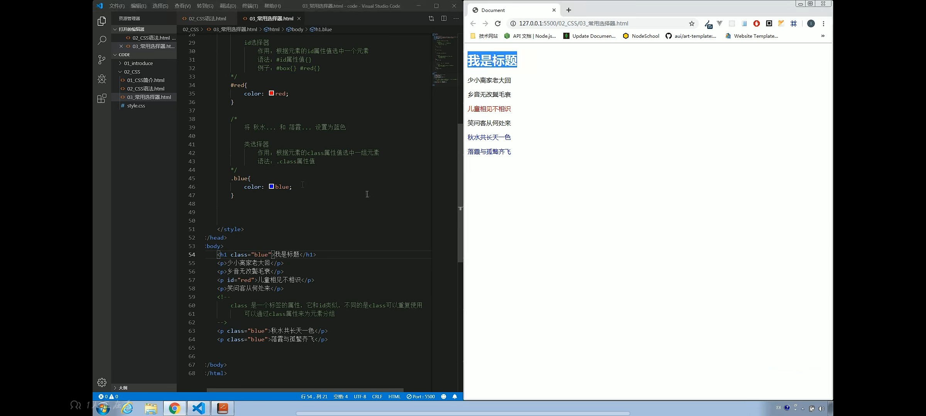The width and height of the screenshot is (926, 416).
Task: Open the 文件(F) menu
Action: [x=117, y=6]
